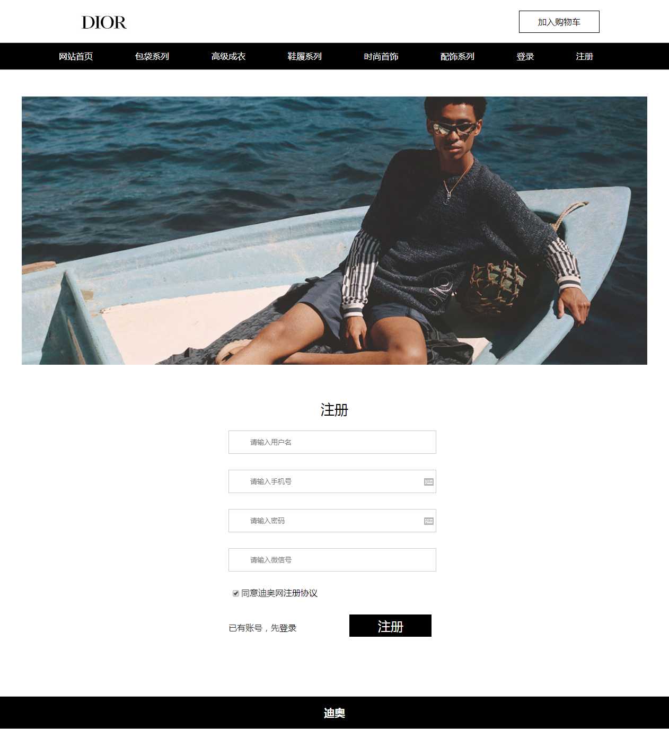Click the 加入购物车 button
This screenshot has height=729, width=669.
(559, 22)
